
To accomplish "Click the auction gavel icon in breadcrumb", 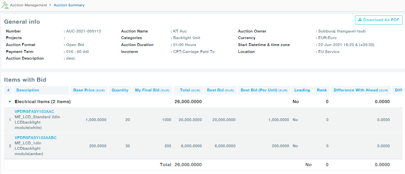I will pyautogui.click(x=5, y=5).
